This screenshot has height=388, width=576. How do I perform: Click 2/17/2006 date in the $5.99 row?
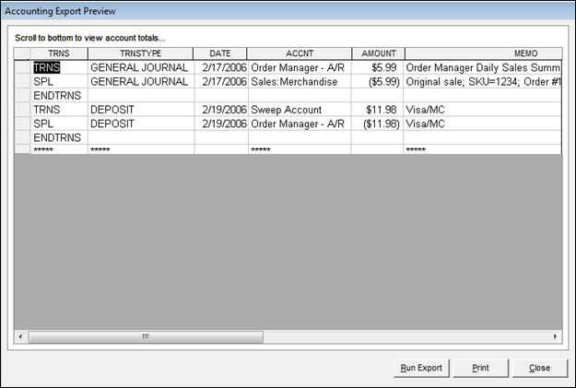[221, 67]
